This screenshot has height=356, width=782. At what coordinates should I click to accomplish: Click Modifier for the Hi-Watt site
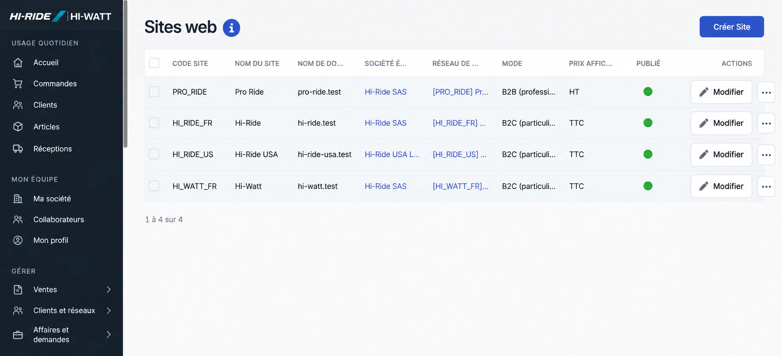pos(721,186)
